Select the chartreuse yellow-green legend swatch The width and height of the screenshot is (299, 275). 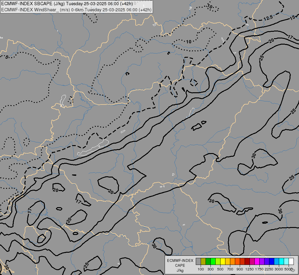click(x=218, y=261)
